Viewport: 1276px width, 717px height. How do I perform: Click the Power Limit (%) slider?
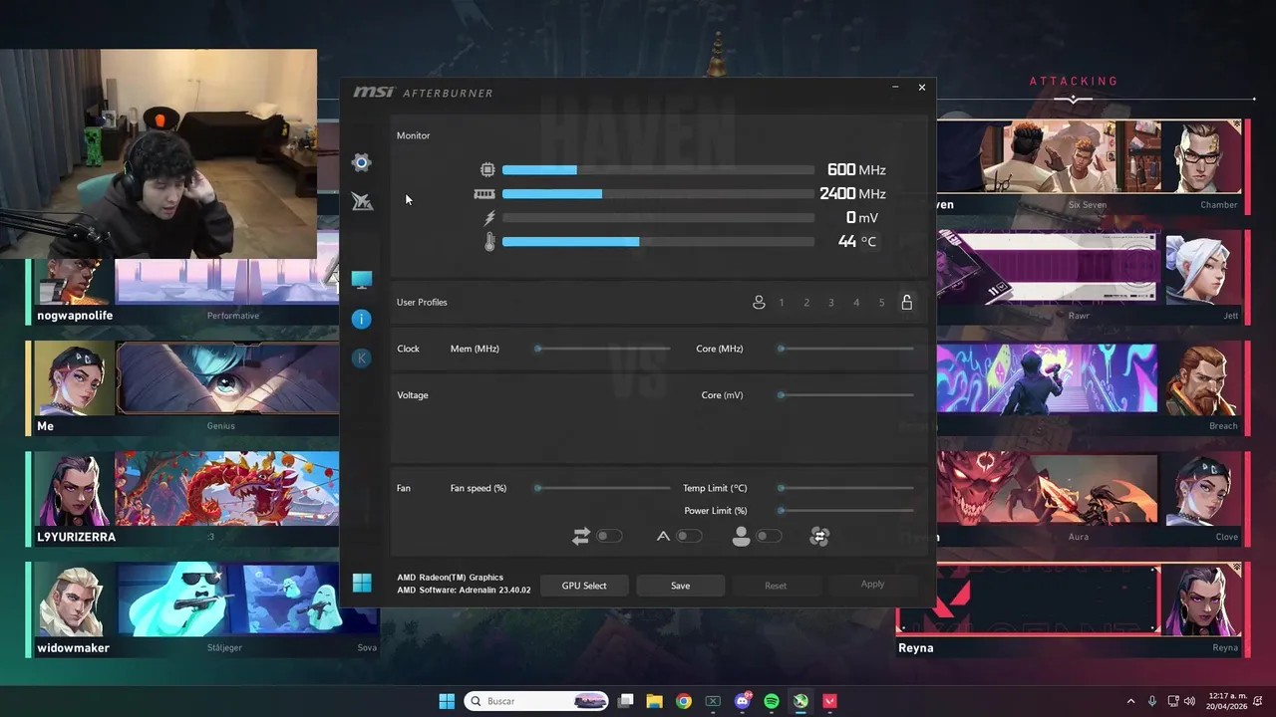[846, 511]
